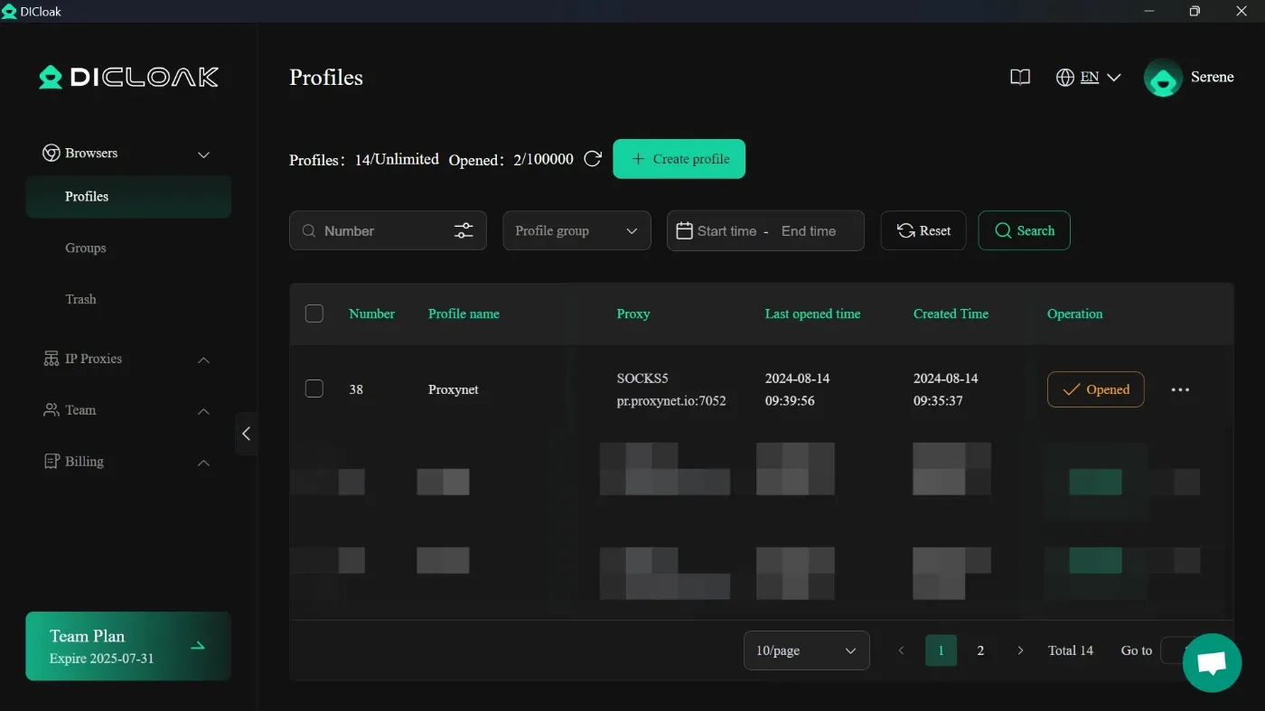Screen dimensions: 1265x711
Task: Click the Created Time column header
Action: click(951, 313)
